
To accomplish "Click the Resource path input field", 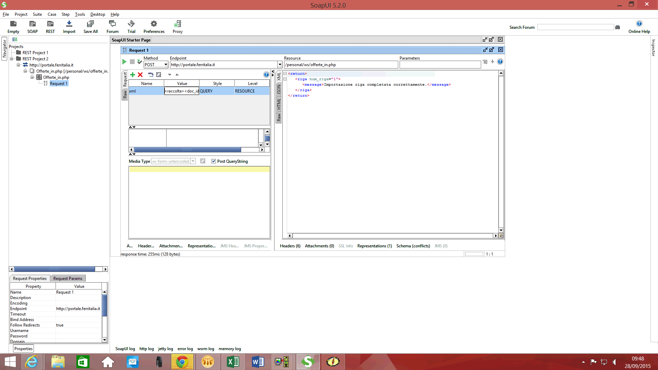I will pos(341,65).
